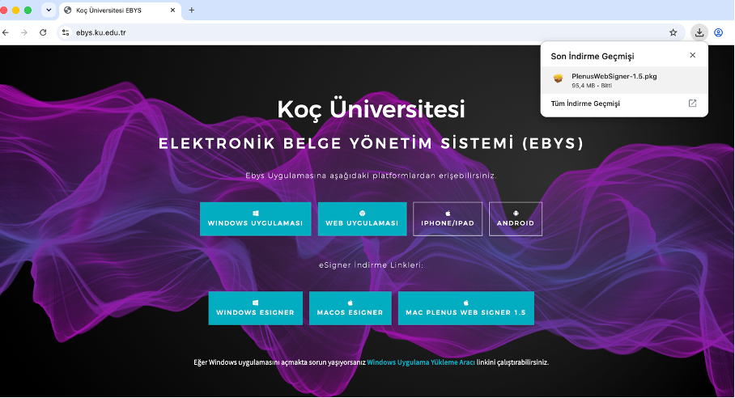Viewport: 735px width, 398px height.
Task: Click the Son İndirme Geçmişi title
Action: pos(592,56)
